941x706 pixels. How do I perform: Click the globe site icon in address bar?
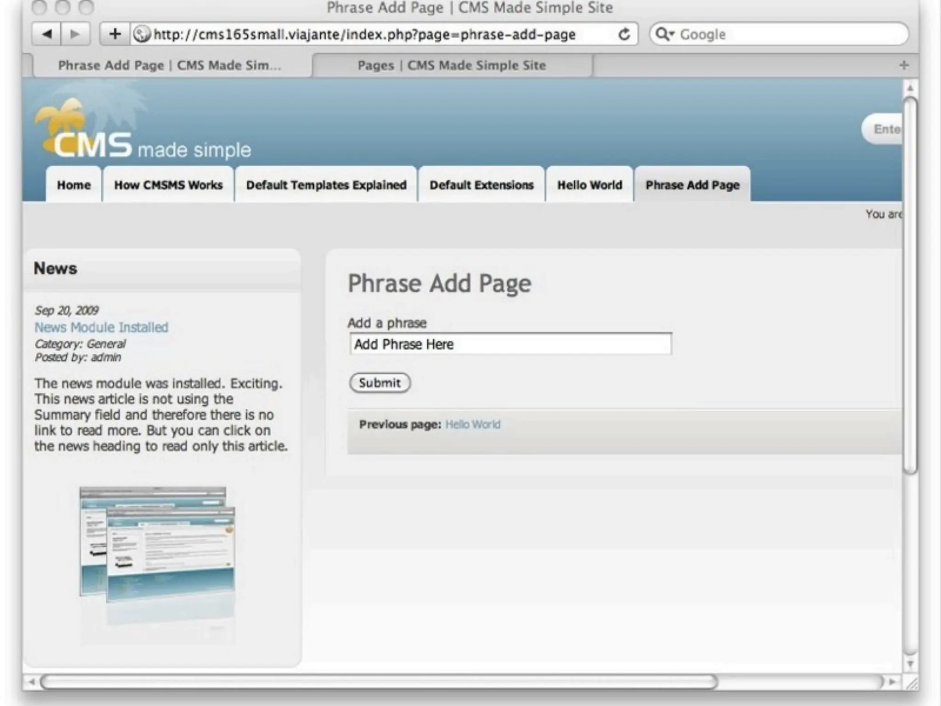(142, 34)
